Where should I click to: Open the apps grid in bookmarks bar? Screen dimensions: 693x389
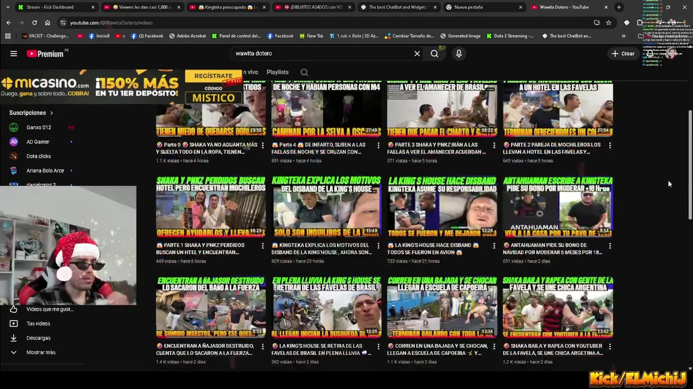(8, 36)
